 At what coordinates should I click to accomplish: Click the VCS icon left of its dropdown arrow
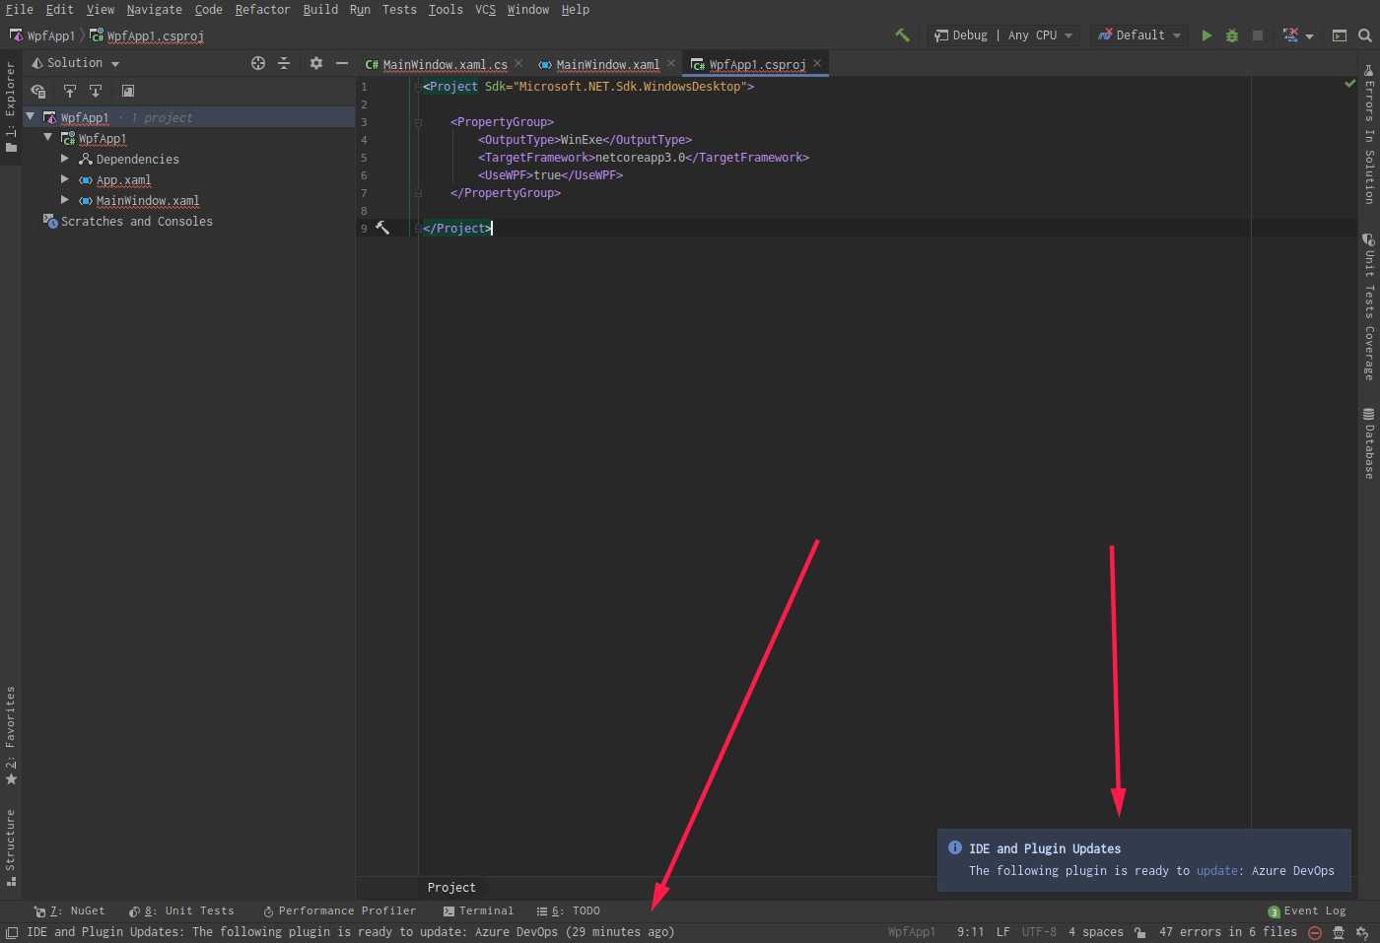[x=1290, y=35]
